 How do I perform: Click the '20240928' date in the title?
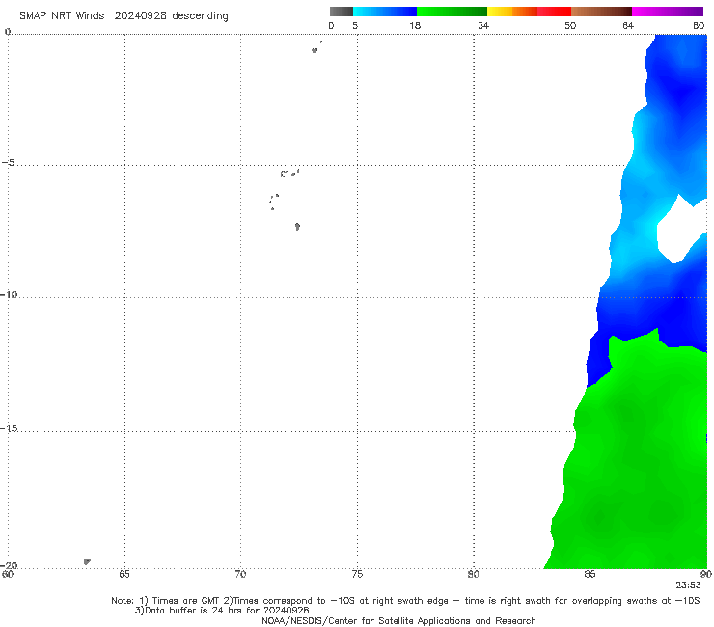(140, 15)
